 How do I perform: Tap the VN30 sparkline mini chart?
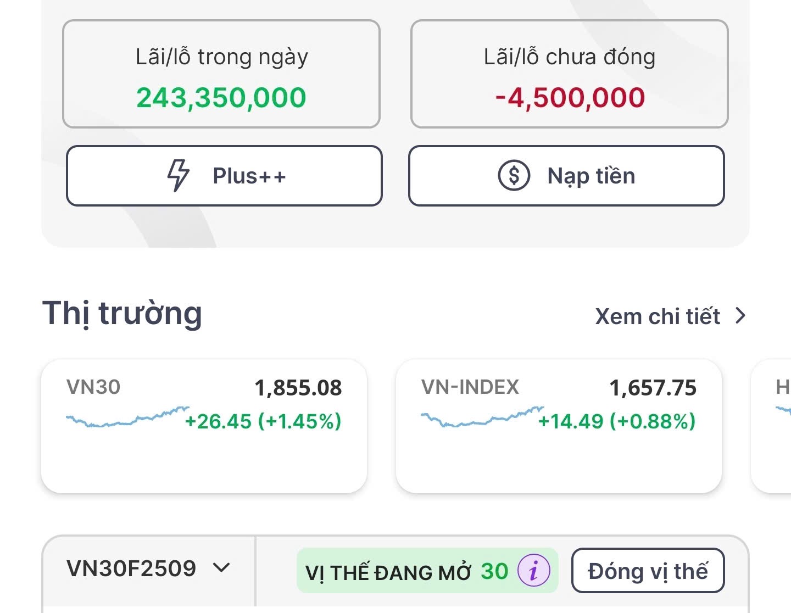pos(127,417)
